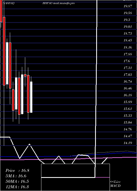Click the 18.73 price axis label
This screenshot has width=137, height=191.
click(x=128, y=34)
